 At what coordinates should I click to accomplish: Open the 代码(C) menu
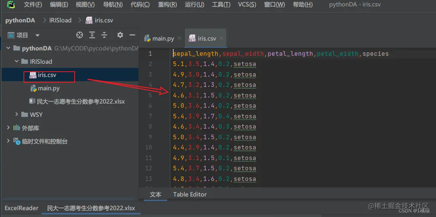tap(140, 5)
